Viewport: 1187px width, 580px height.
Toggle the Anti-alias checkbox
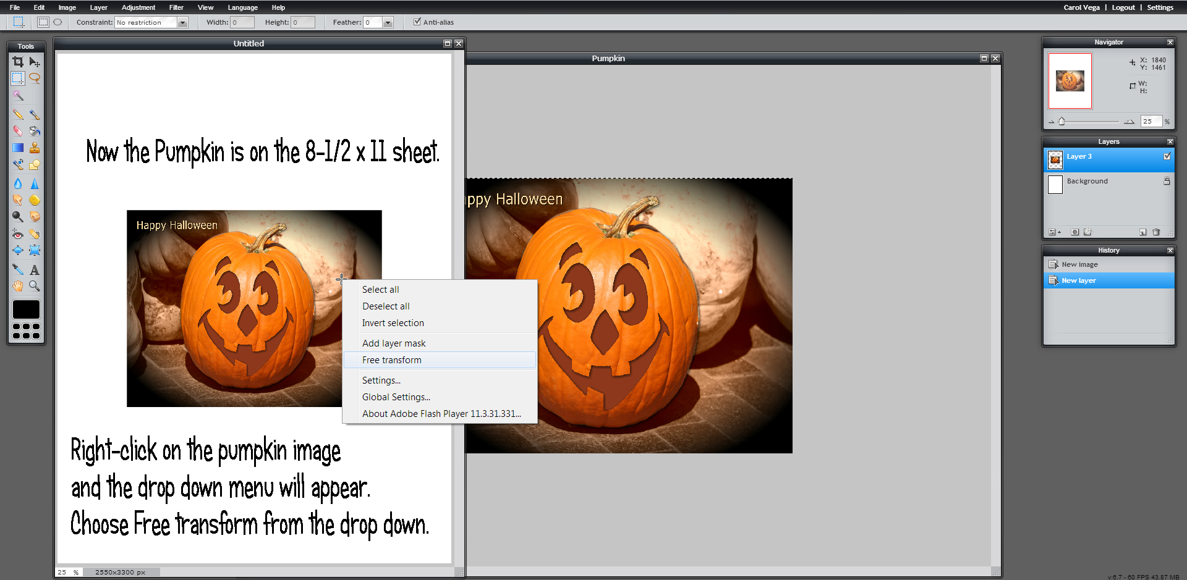pyautogui.click(x=417, y=22)
